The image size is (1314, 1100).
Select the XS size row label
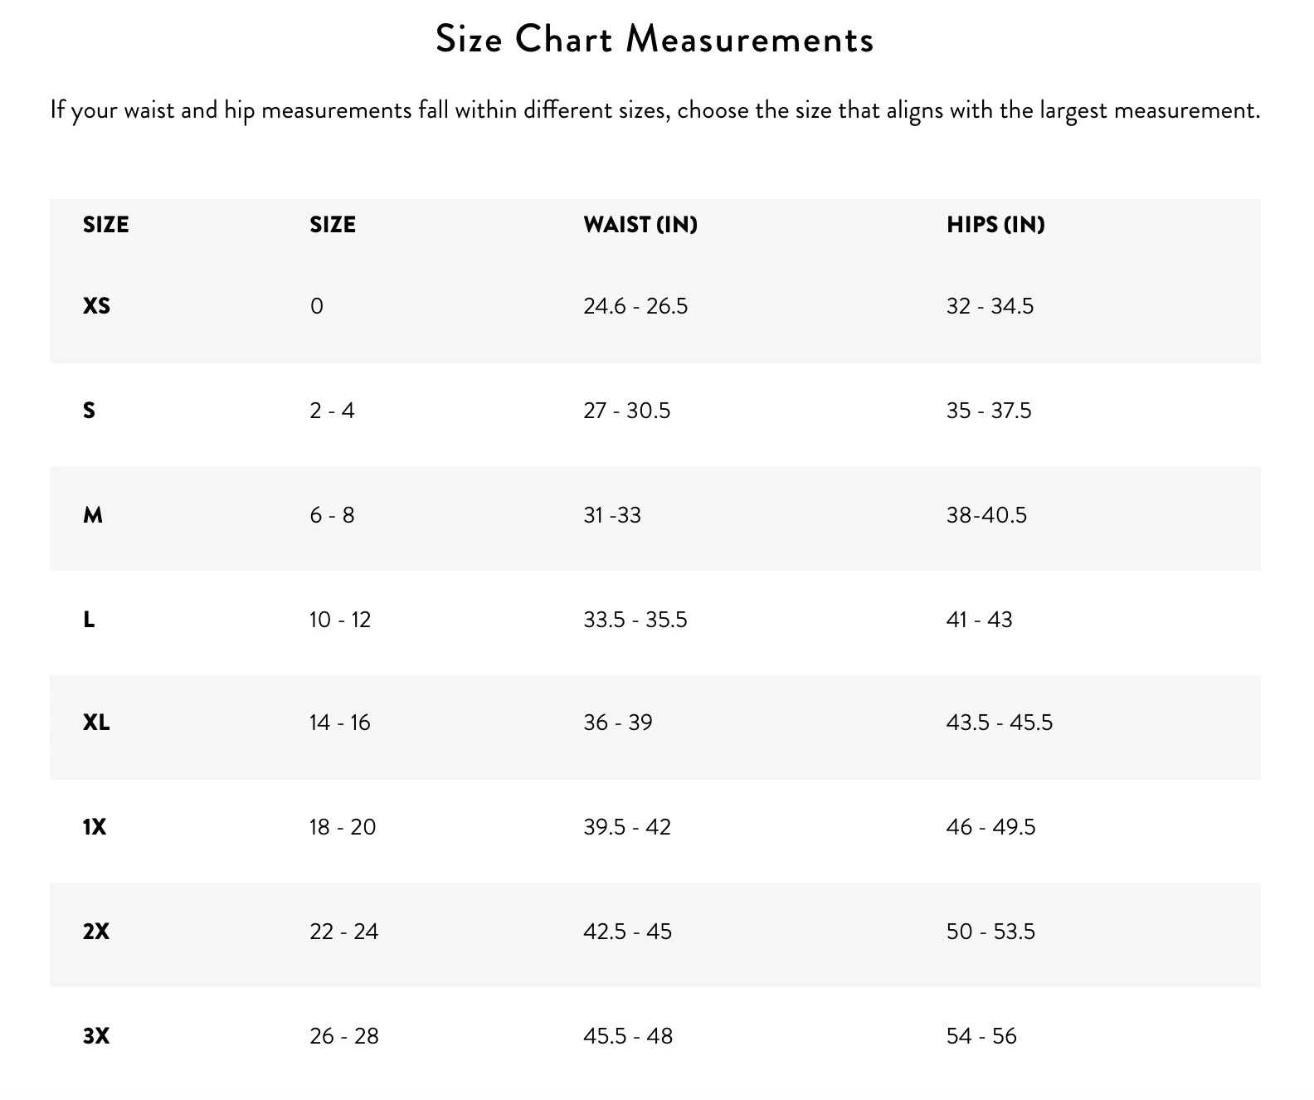[96, 306]
